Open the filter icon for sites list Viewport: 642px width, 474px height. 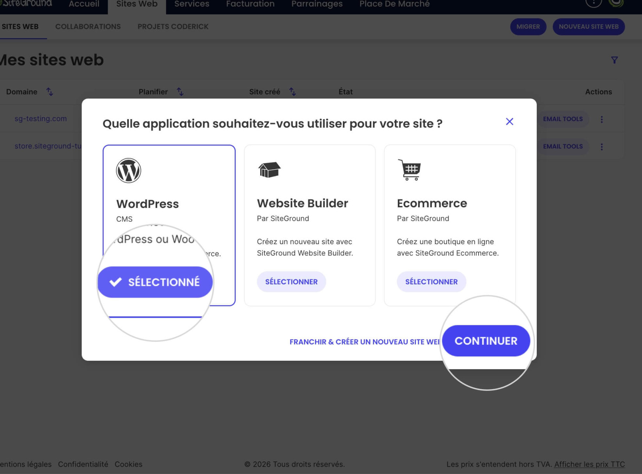click(614, 60)
